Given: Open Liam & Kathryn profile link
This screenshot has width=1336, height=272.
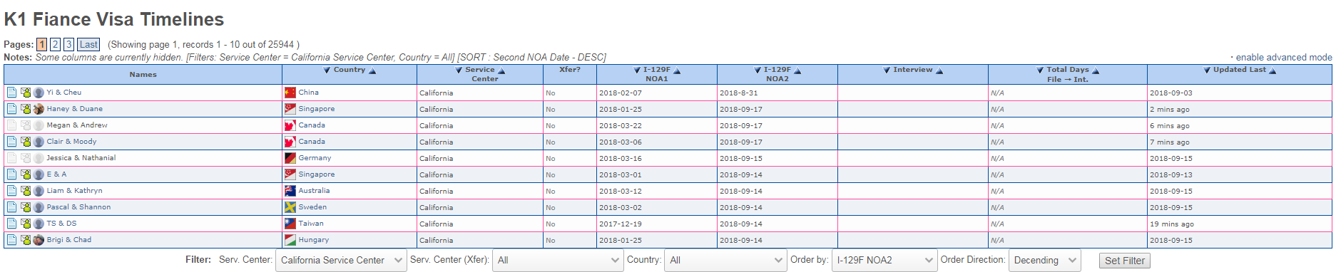Looking at the screenshot, I should tap(74, 191).
